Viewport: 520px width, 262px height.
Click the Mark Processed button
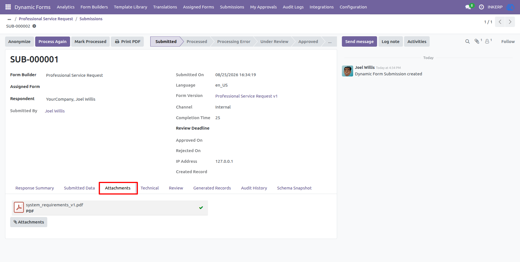pyautogui.click(x=90, y=42)
